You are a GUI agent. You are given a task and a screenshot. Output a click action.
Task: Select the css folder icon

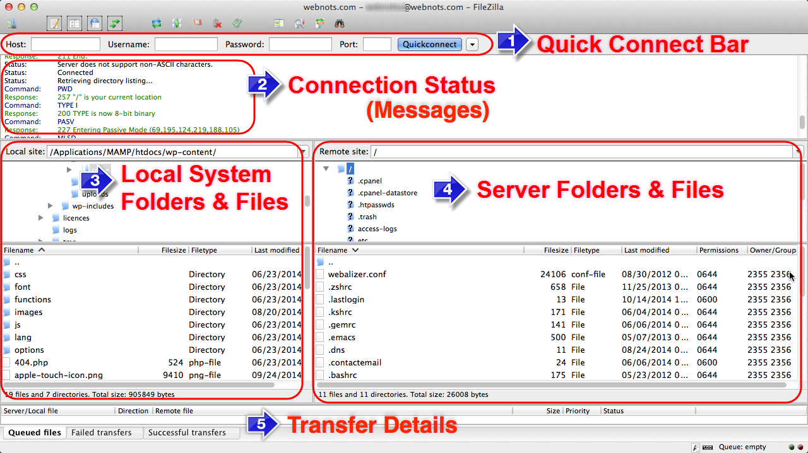[7, 274]
